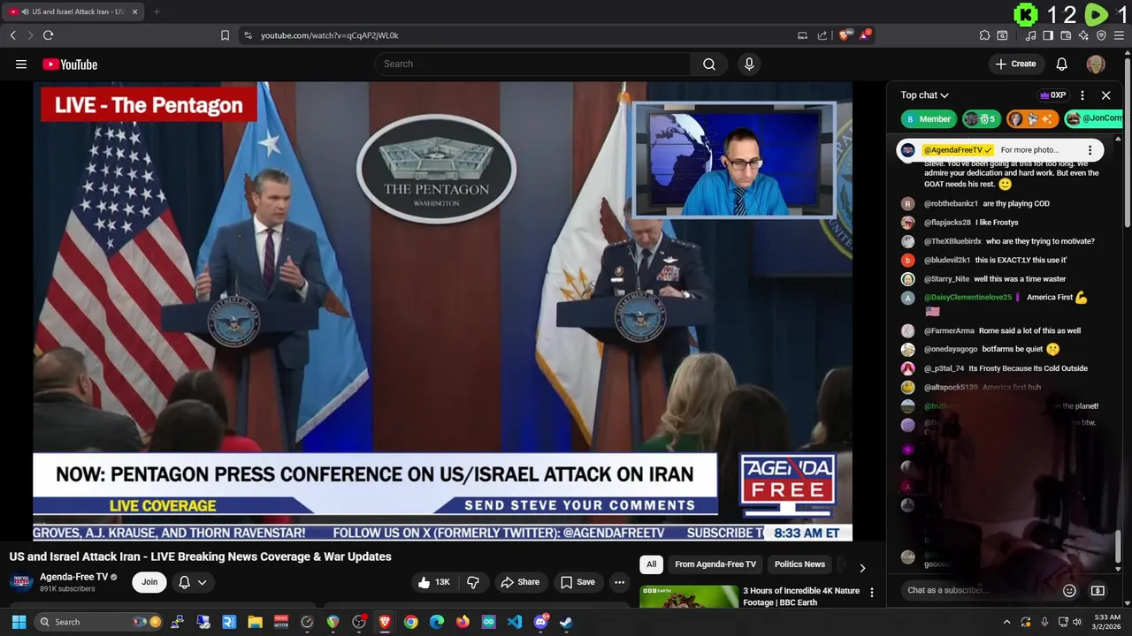Click the green Member chip
This screenshot has height=636, width=1132.
(929, 118)
